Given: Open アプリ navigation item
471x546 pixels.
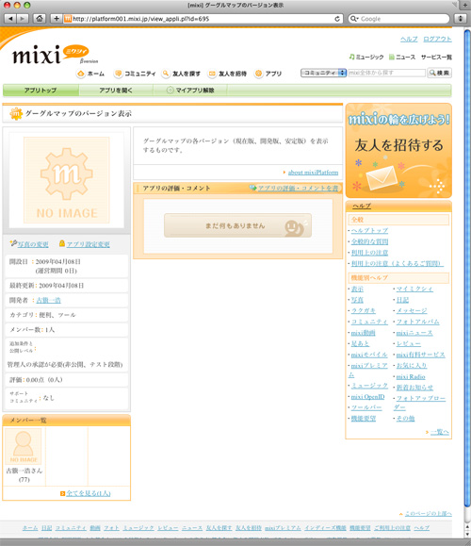Looking at the screenshot, I should point(268,74).
